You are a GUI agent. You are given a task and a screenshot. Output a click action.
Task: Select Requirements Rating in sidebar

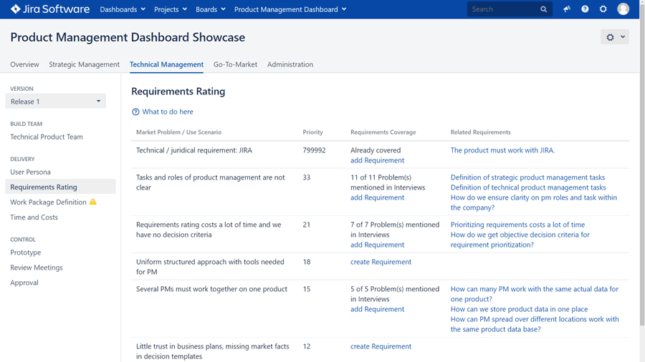point(60,187)
